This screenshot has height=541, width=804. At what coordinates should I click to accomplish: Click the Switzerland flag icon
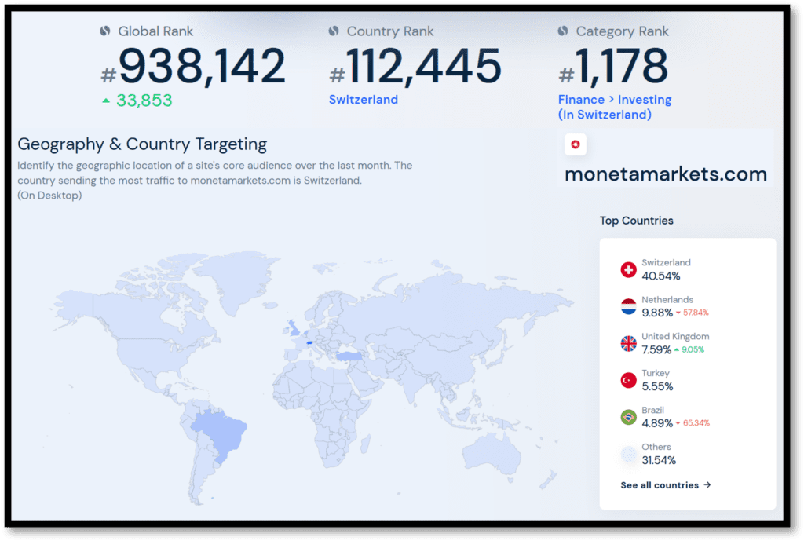click(x=628, y=270)
